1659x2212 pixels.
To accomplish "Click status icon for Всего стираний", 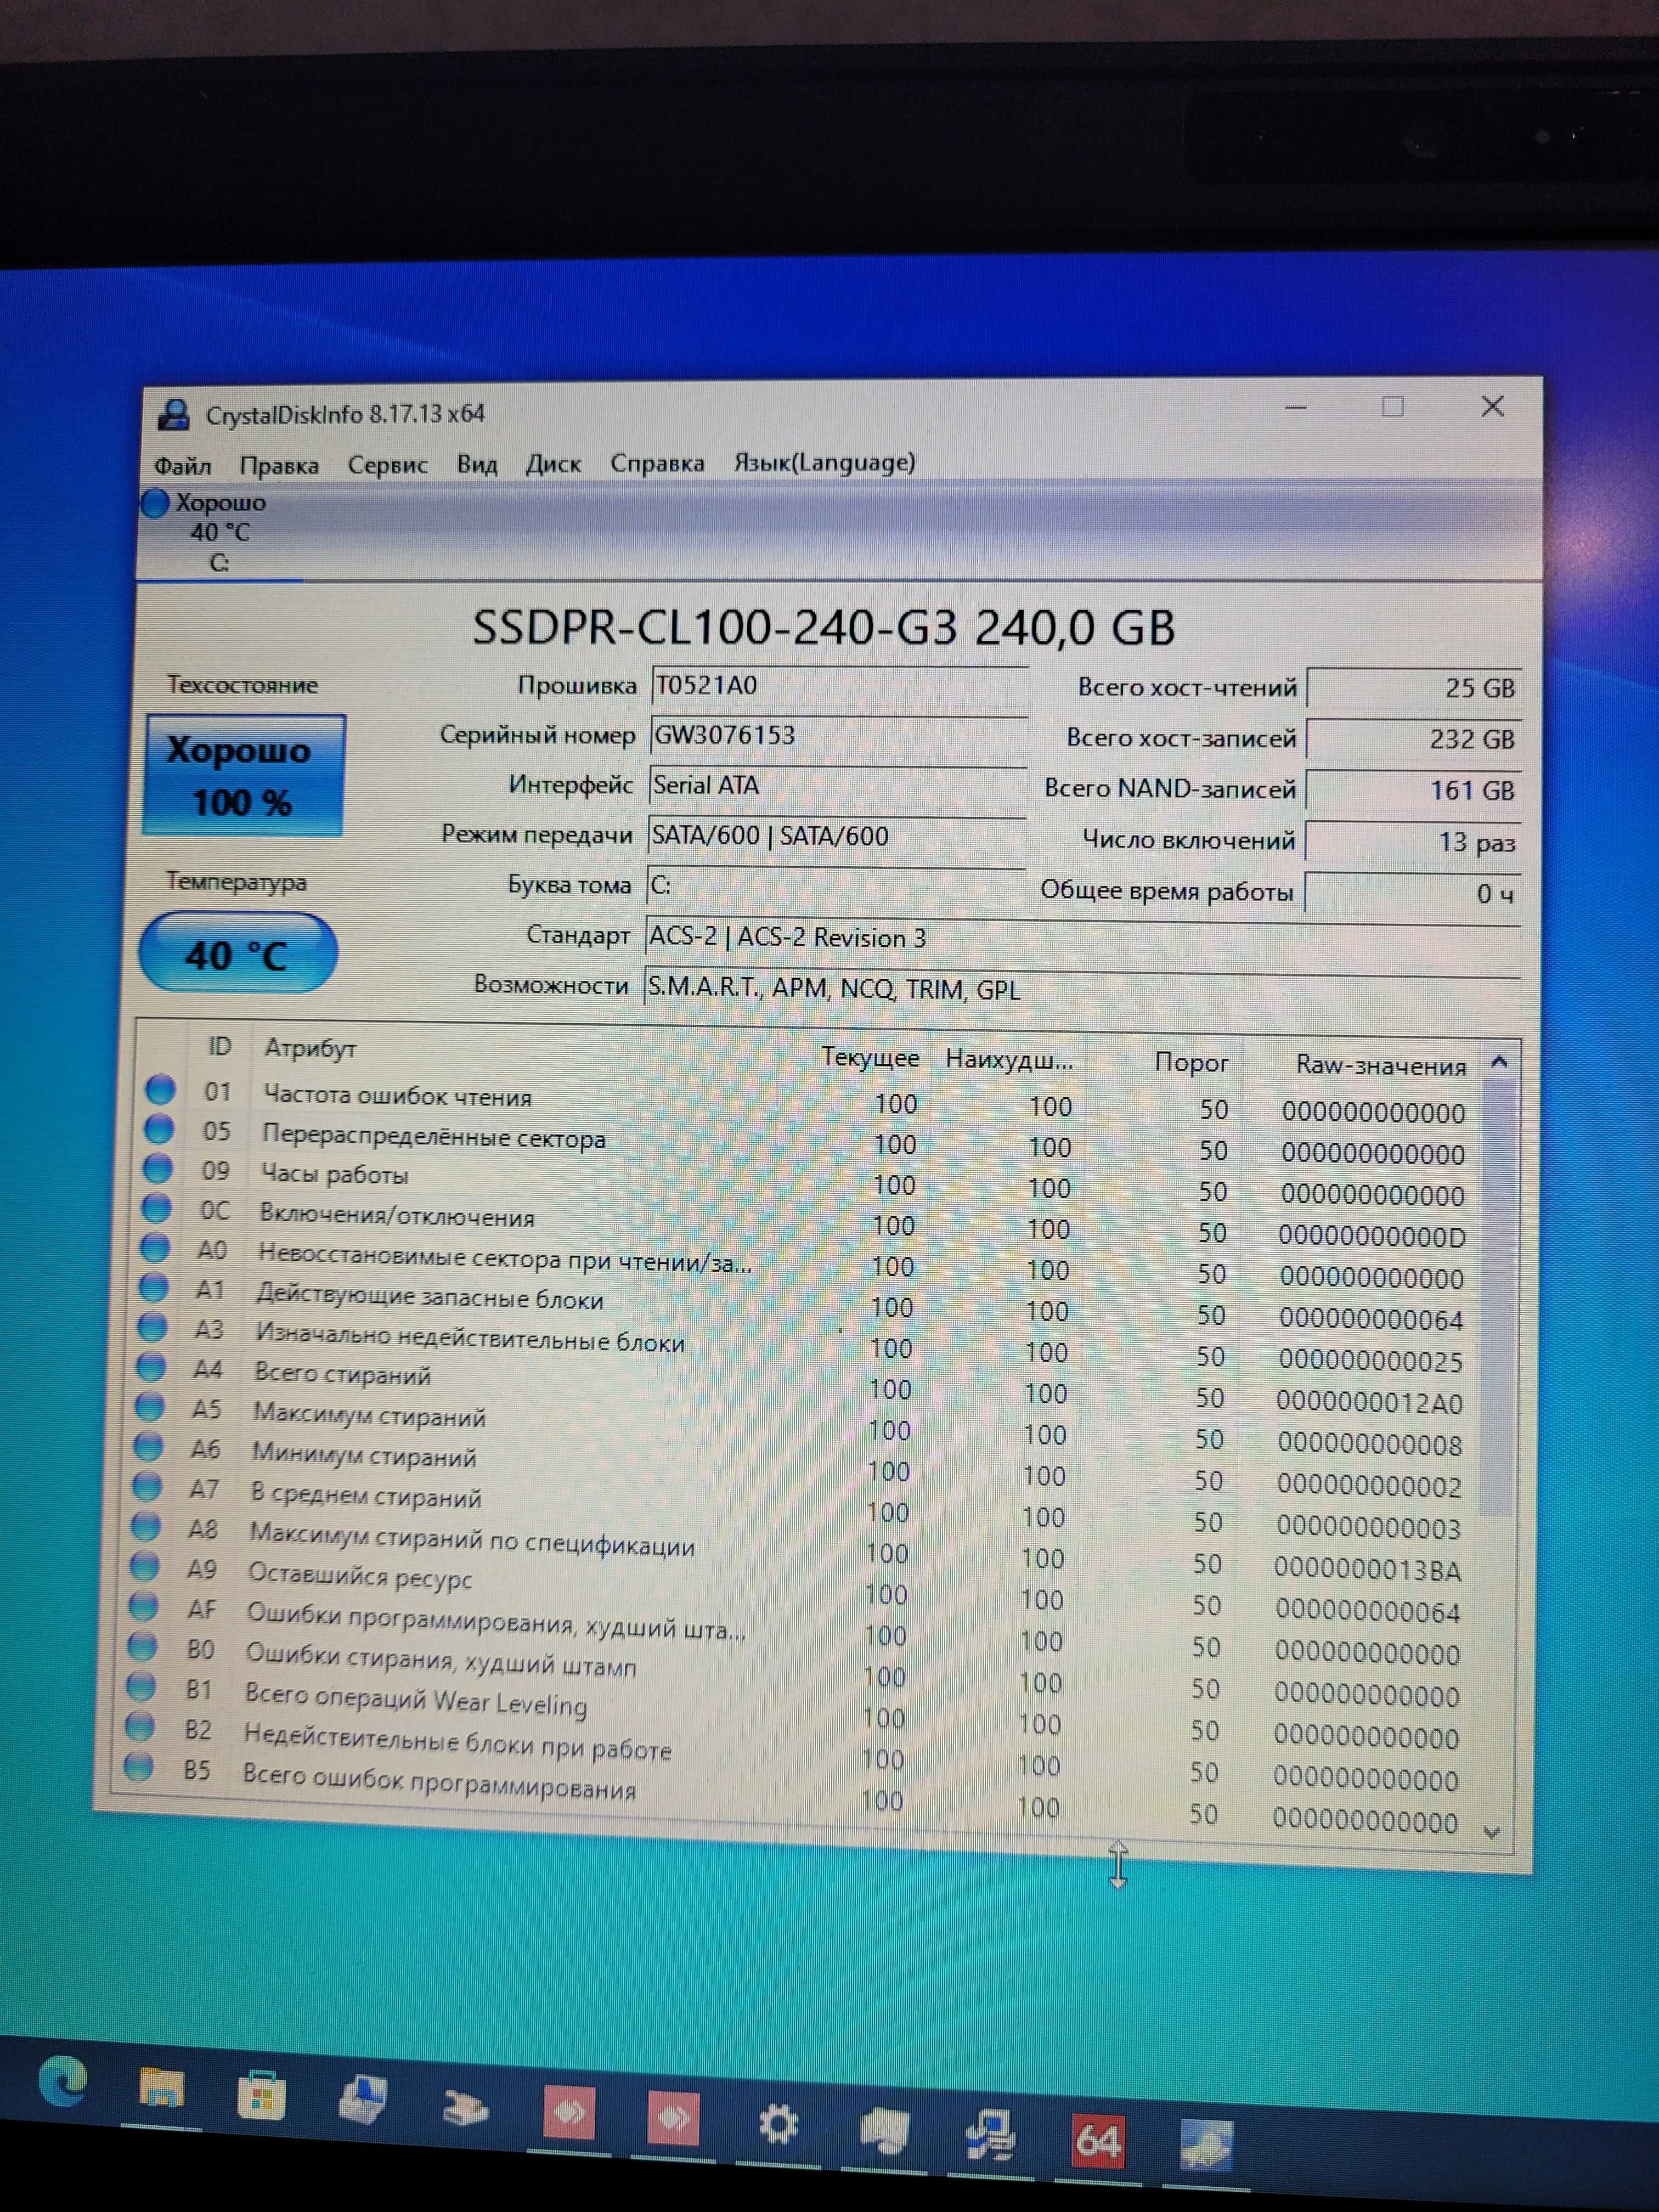I will click(151, 1366).
